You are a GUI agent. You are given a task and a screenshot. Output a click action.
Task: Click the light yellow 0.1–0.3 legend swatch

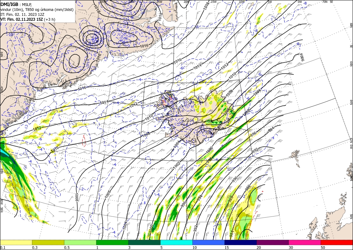(16, 242)
